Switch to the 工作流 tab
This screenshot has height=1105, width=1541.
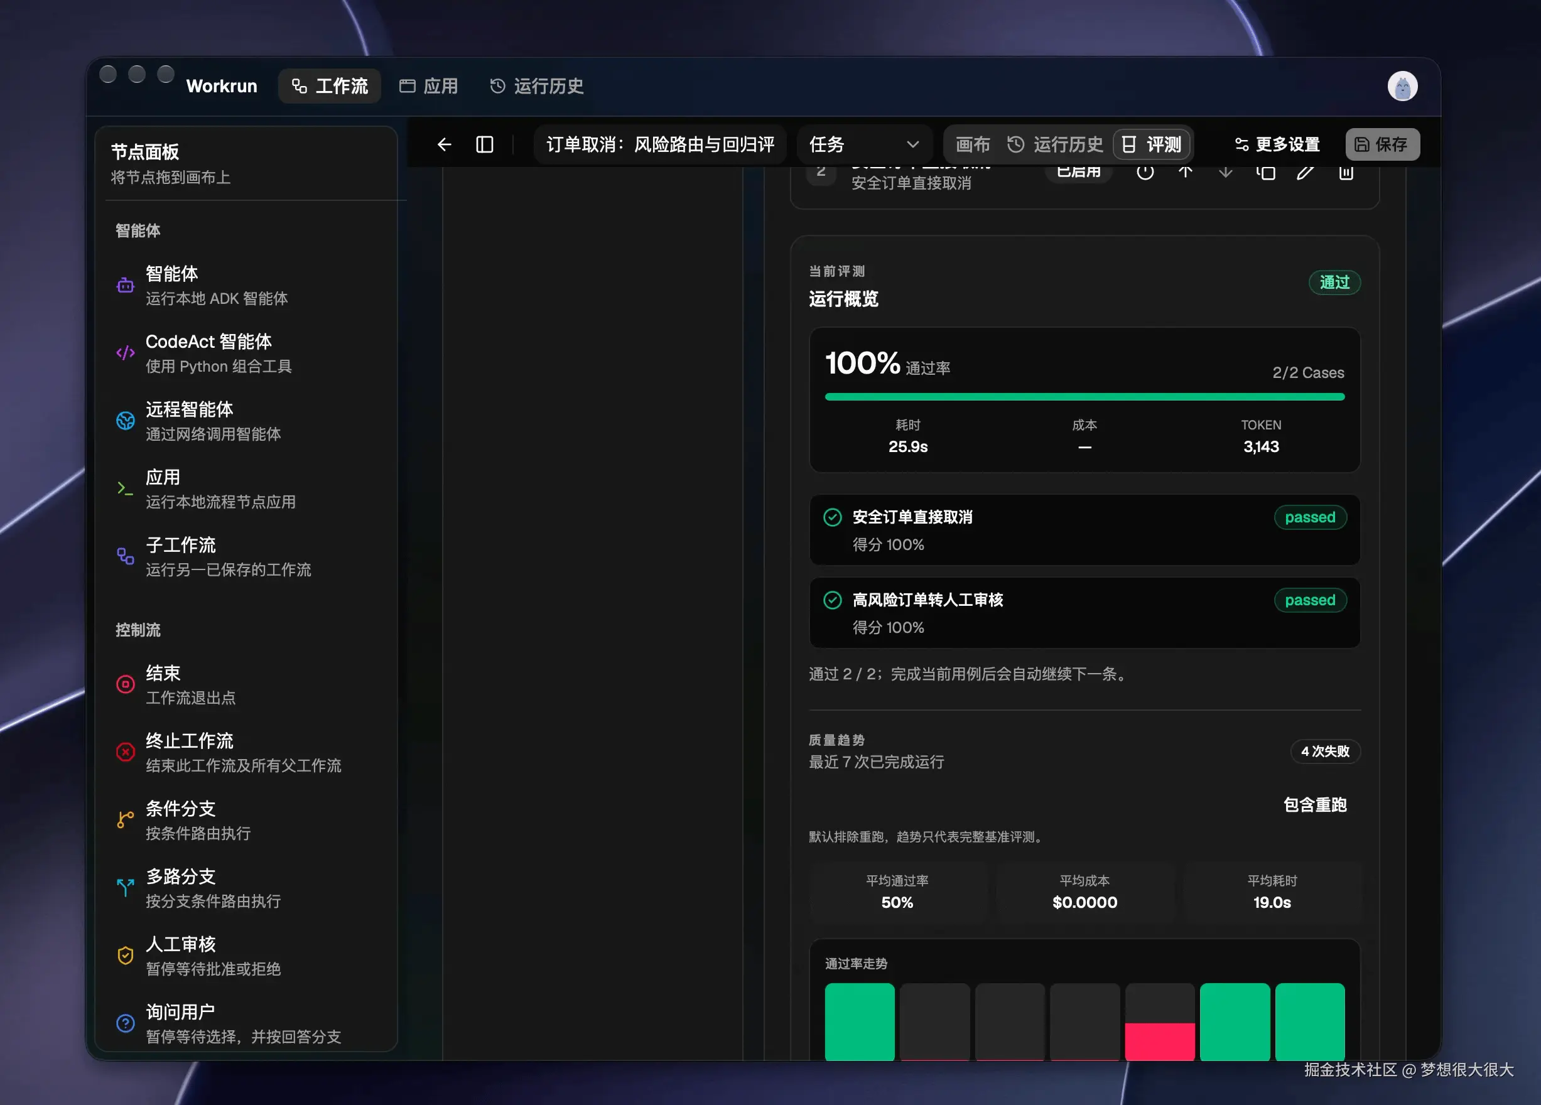(330, 86)
